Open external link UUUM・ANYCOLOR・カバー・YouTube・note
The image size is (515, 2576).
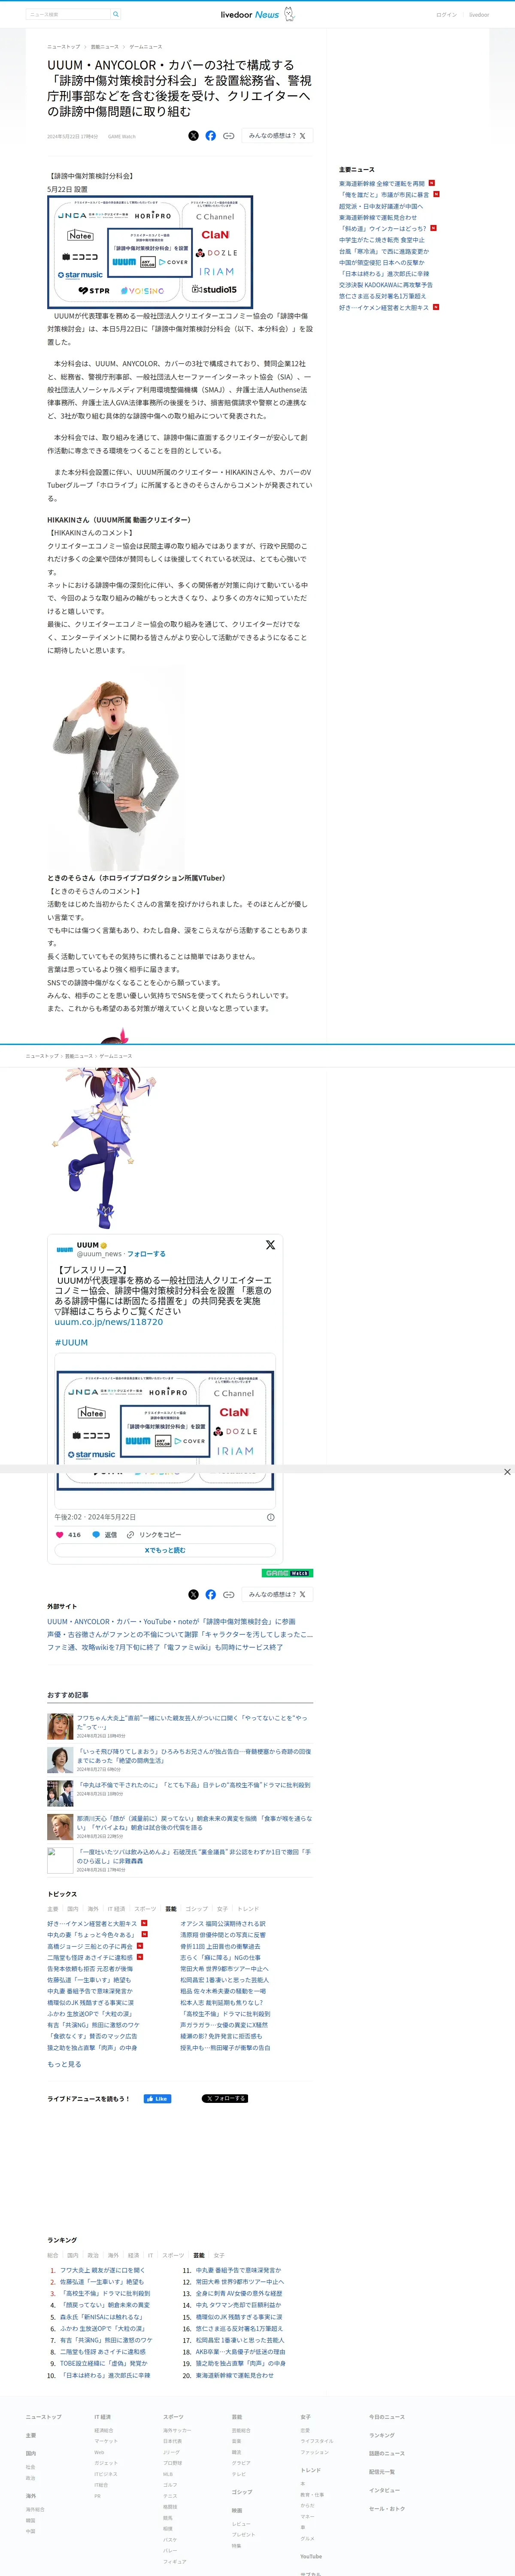pyautogui.click(x=171, y=1621)
